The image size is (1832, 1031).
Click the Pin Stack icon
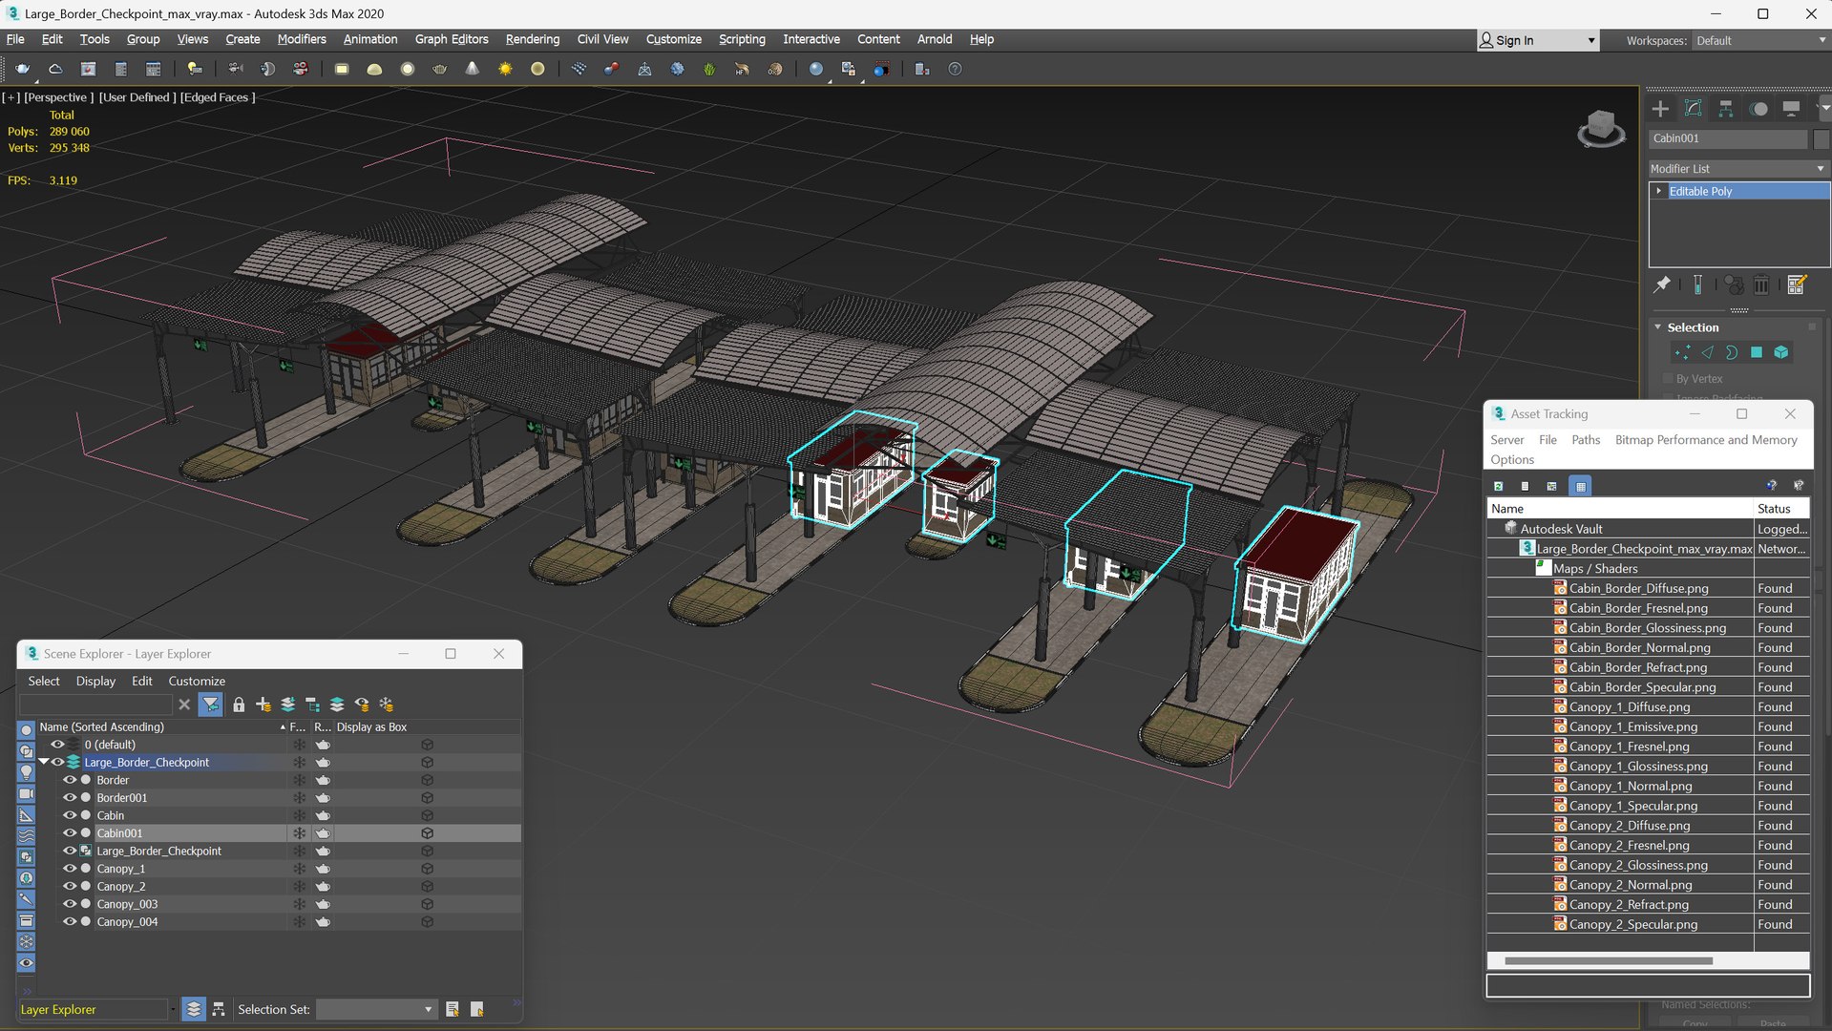coord(1662,284)
